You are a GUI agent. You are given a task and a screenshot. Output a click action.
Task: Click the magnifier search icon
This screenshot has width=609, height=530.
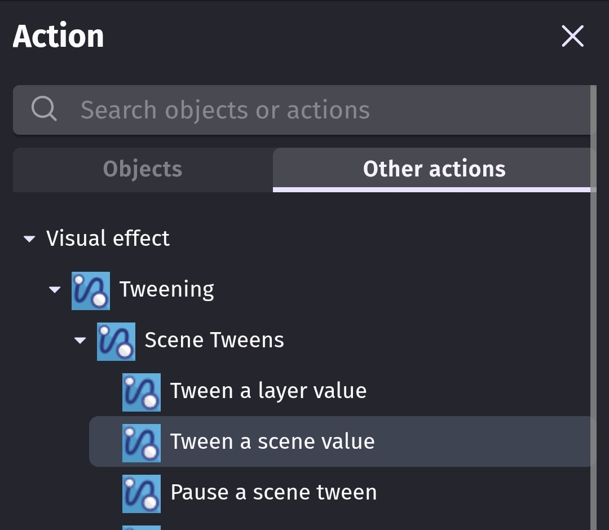tap(44, 109)
